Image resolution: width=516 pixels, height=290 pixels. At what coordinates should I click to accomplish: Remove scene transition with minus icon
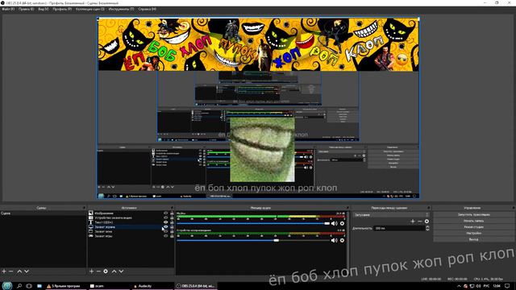(420, 222)
